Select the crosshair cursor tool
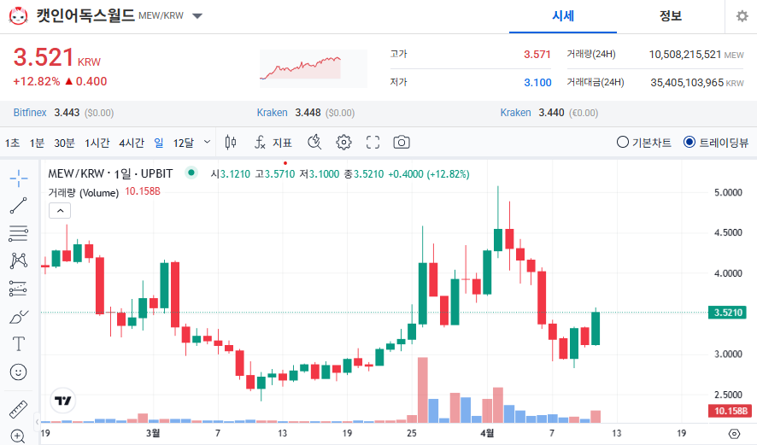Viewport: 757px width, 445px height. point(18,179)
